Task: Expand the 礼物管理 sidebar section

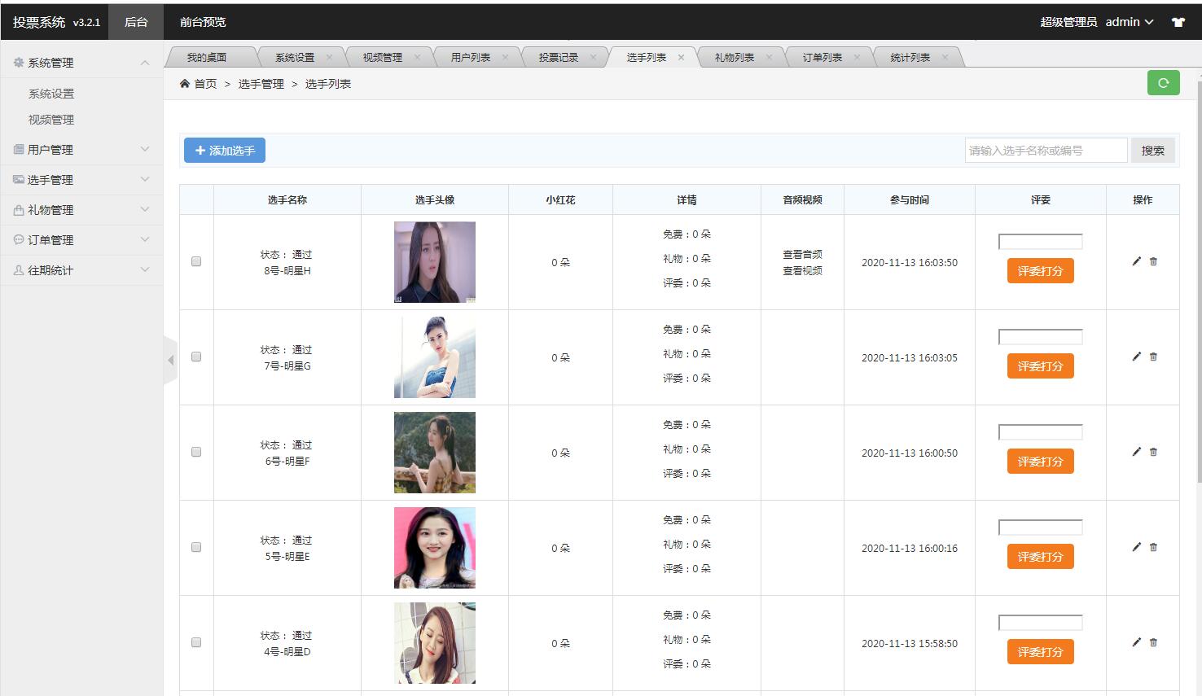Action: click(81, 210)
